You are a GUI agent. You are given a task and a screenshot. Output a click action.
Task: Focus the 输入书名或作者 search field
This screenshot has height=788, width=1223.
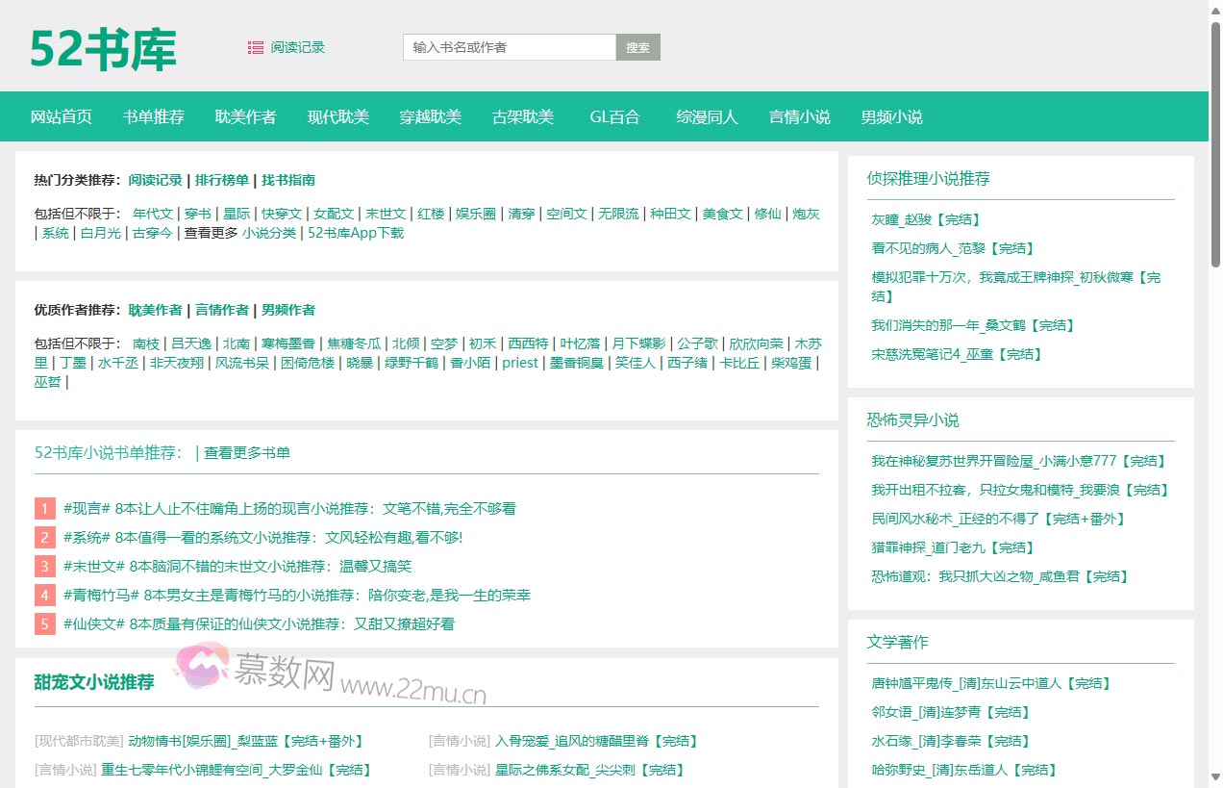[x=509, y=47]
